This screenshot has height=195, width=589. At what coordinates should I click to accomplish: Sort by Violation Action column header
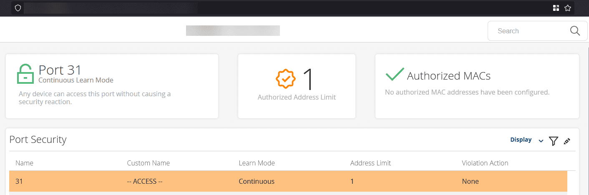tap(485, 163)
